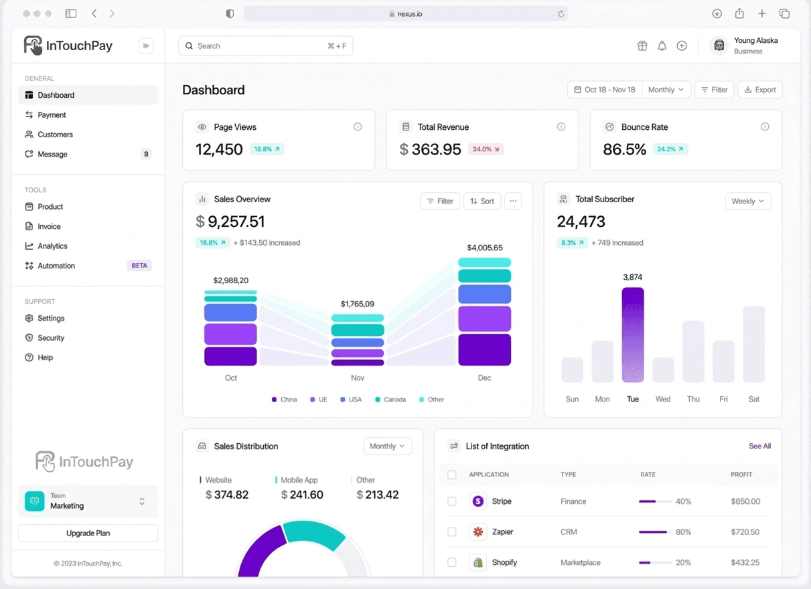
Task: Open notifications bell icon
Action: 662,46
